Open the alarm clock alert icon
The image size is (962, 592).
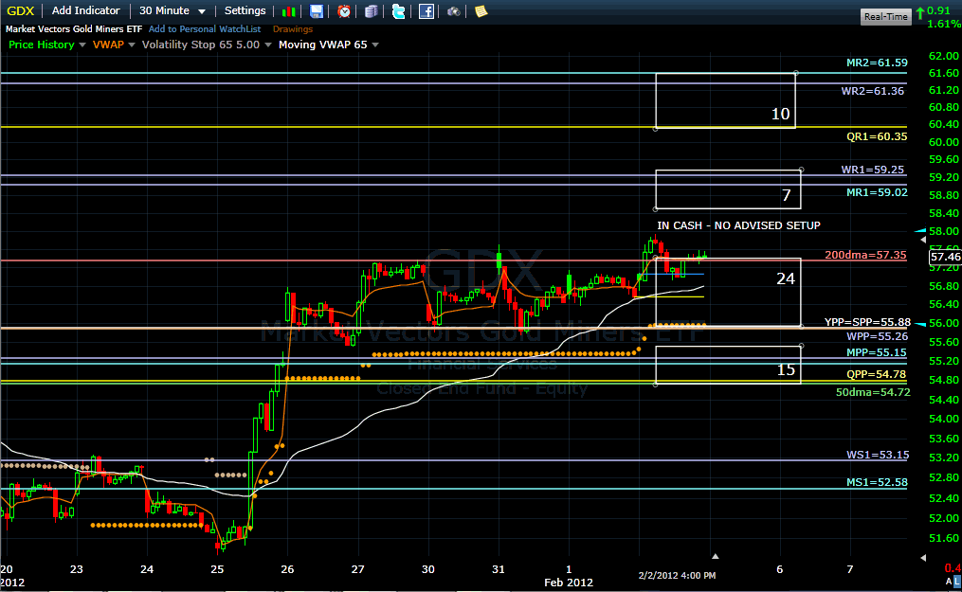point(344,11)
